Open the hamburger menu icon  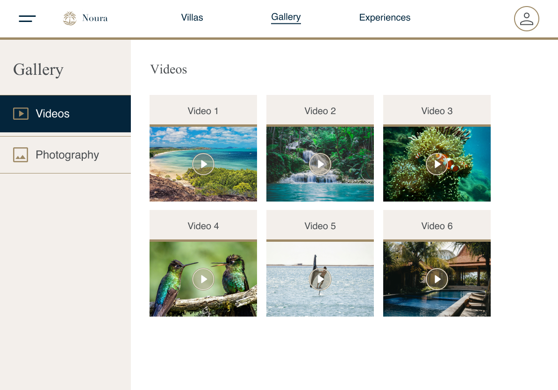coord(27,19)
